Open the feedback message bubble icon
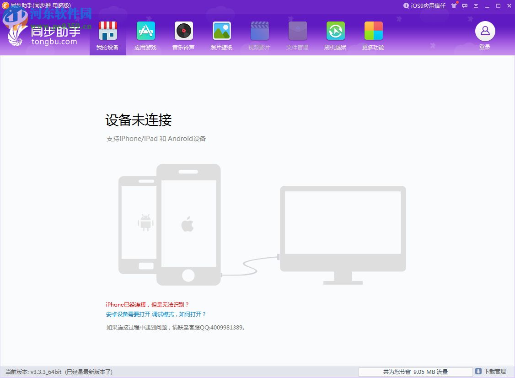515x378 pixels. 464,6
